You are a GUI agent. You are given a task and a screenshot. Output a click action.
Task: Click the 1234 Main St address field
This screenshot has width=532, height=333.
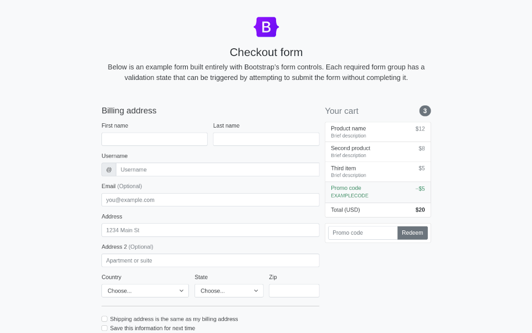pos(211,230)
